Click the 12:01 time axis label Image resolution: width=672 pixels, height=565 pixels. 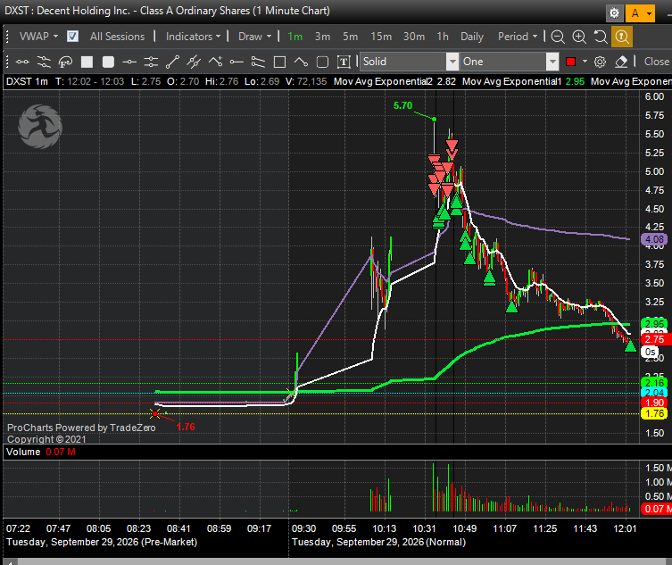(625, 528)
